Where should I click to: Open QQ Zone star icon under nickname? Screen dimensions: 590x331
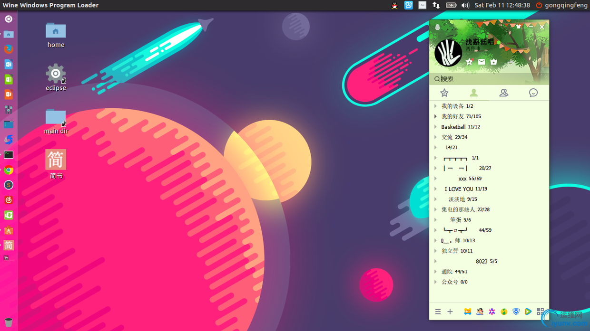(469, 62)
